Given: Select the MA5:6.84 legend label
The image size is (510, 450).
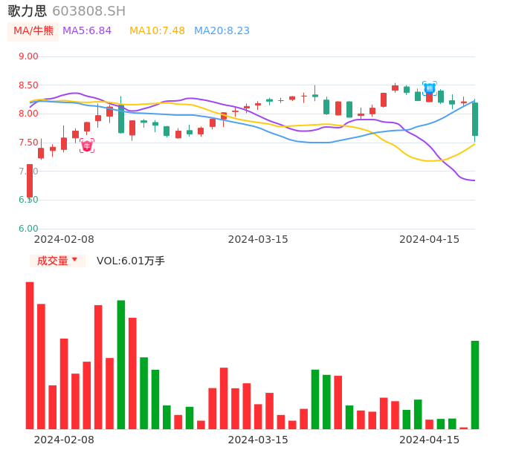Looking at the screenshot, I should click(x=87, y=31).
